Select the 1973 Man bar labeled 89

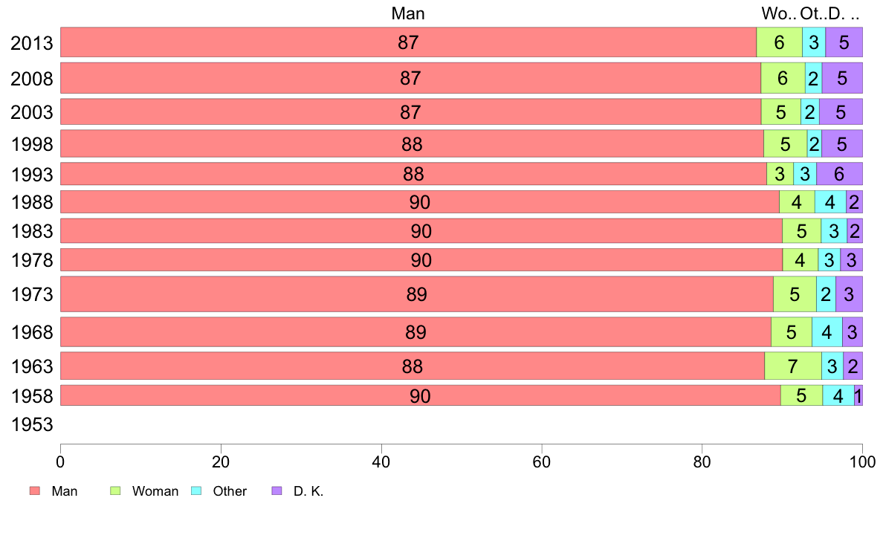[417, 294]
